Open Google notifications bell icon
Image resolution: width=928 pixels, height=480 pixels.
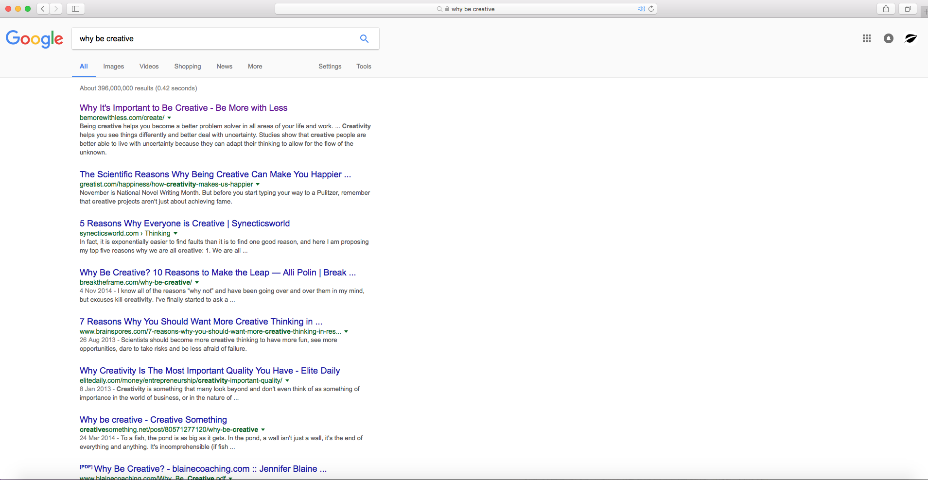pos(888,38)
